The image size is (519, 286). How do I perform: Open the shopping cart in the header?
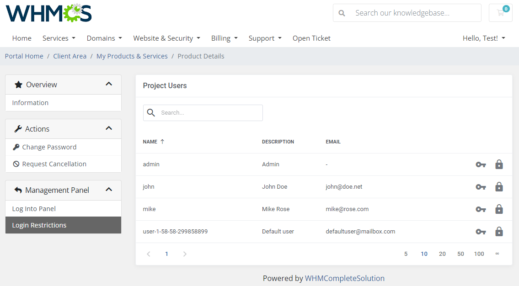[500, 13]
